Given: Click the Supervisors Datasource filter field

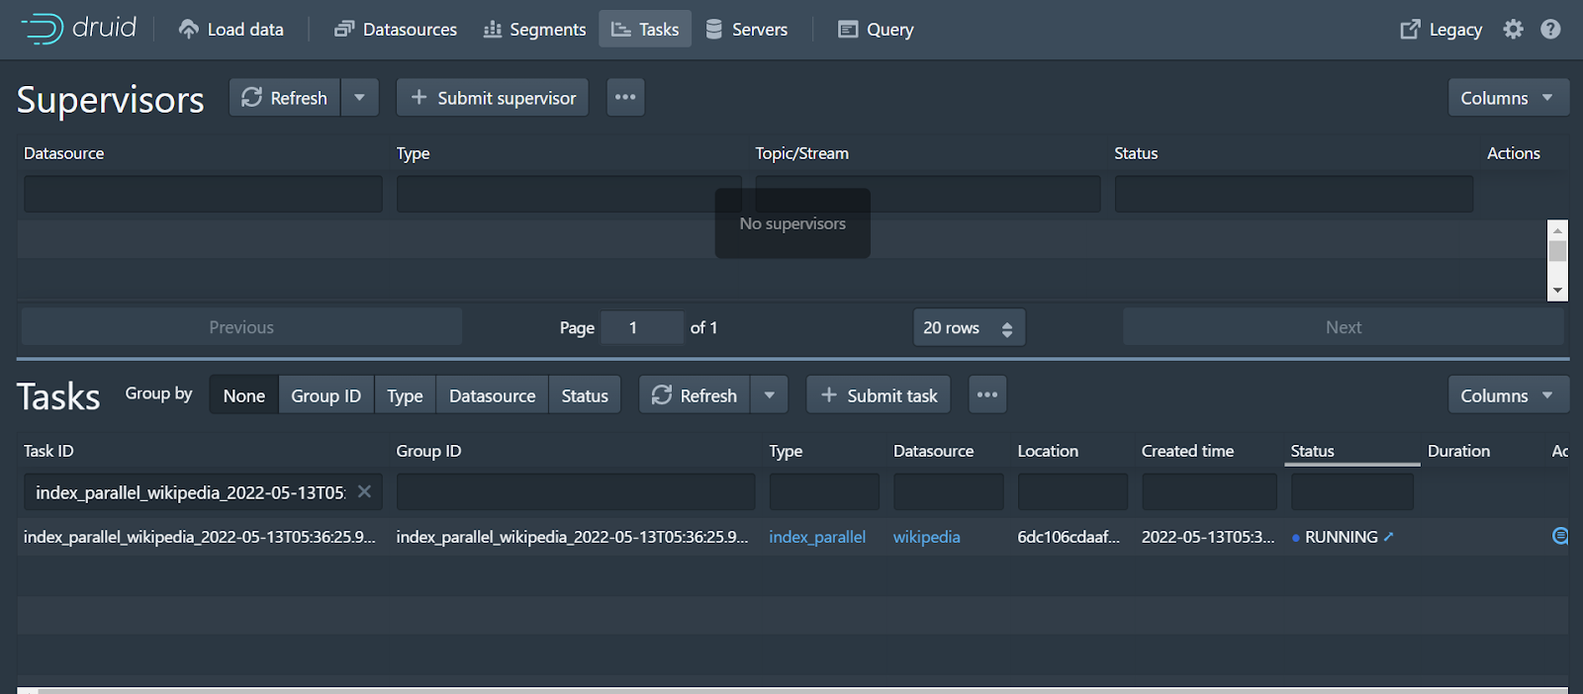Looking at the screenshot, I should coord(203,195).
